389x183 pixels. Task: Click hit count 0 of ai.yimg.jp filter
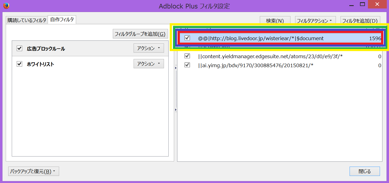380,66
